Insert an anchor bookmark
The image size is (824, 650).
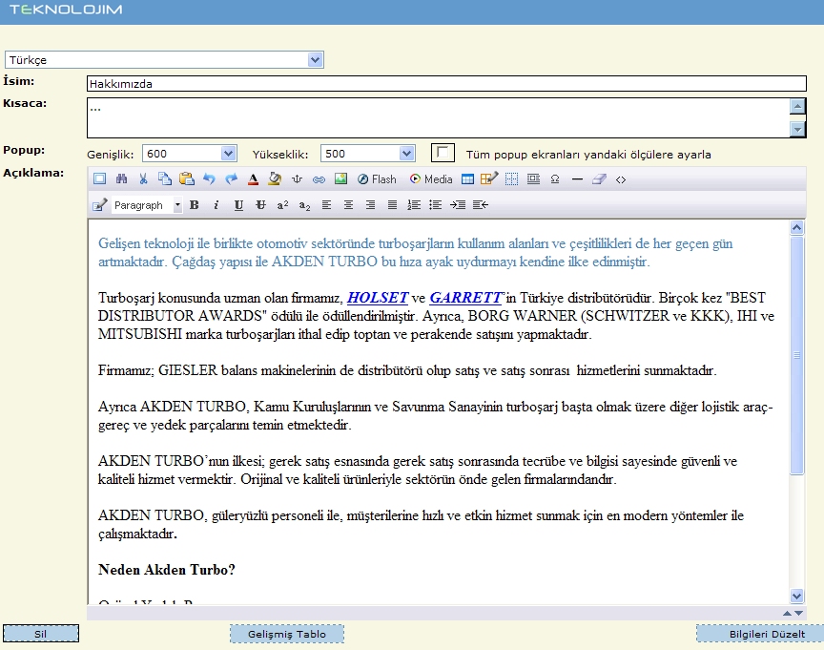pyautogui.click(x=297, y=179)
